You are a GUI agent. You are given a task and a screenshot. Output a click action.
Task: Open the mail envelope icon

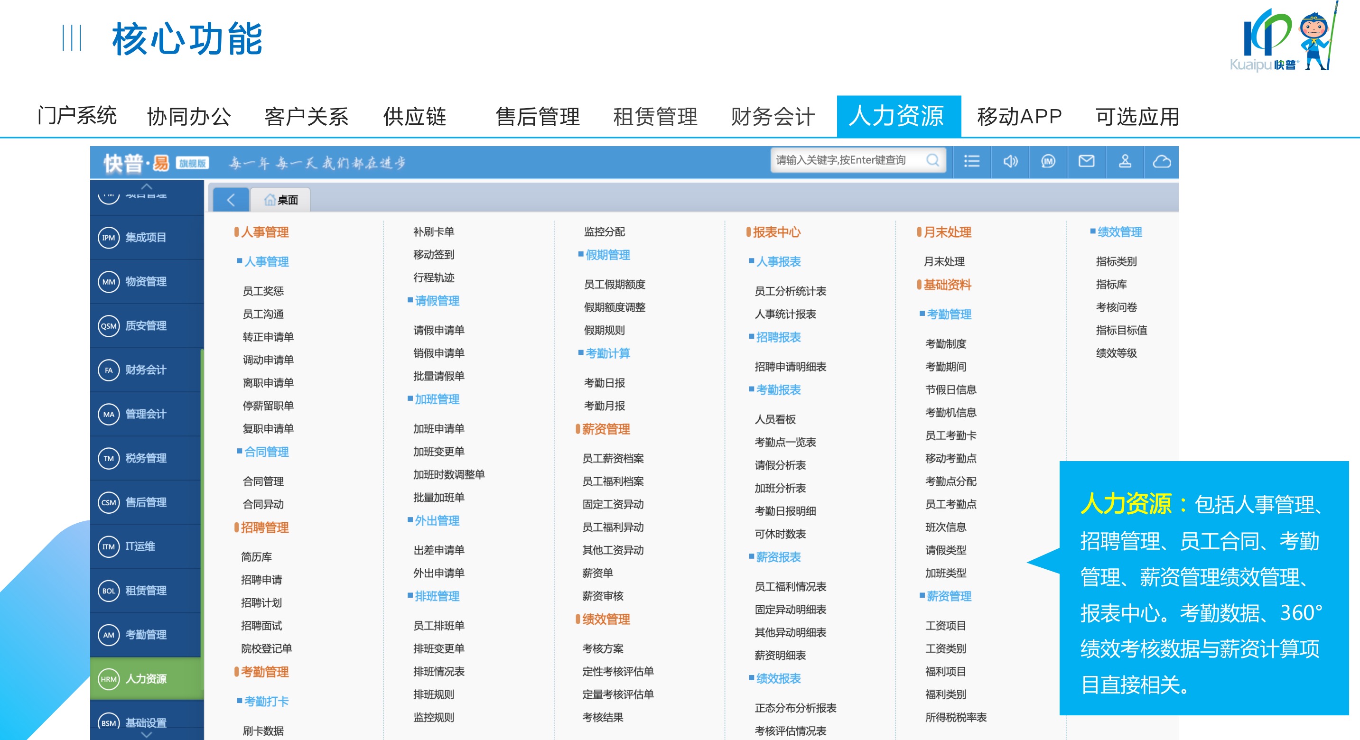[x=1086, y=161]
